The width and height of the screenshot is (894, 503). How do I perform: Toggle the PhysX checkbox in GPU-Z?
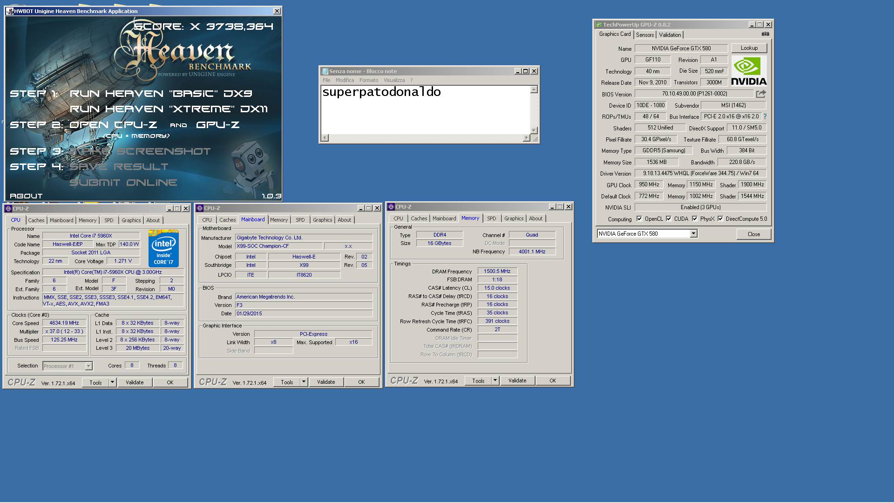point(695,219)
